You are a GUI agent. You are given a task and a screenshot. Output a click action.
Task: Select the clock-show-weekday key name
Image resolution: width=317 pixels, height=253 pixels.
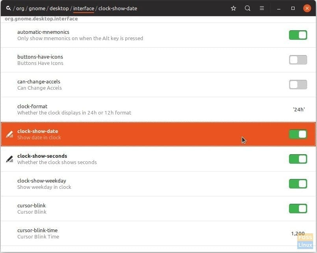click(x=42, y=181)
